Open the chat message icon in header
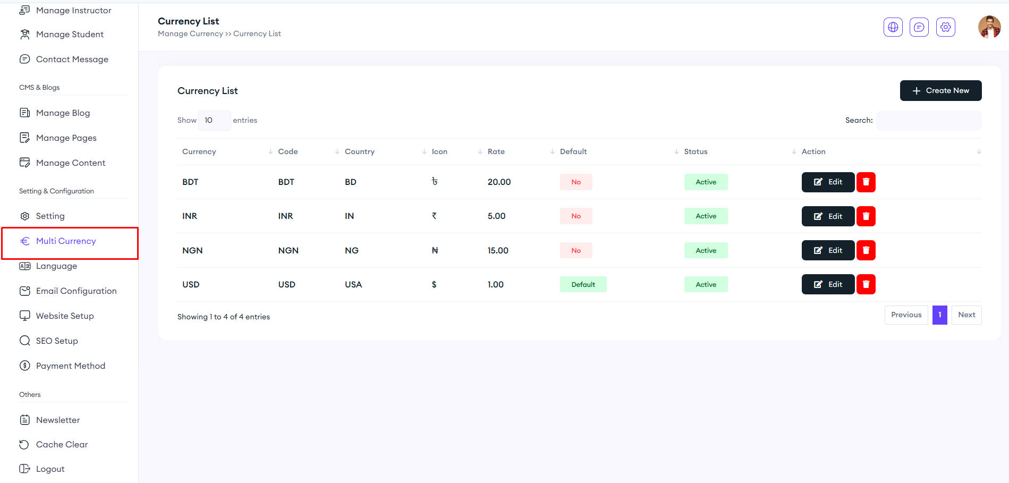 pyautogui.click(x=919, y=27)
